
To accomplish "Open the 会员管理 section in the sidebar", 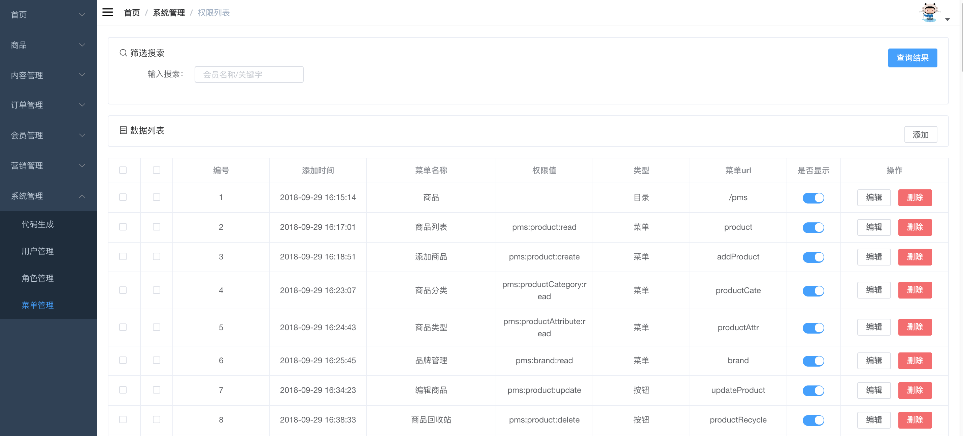I will point(48,135).
